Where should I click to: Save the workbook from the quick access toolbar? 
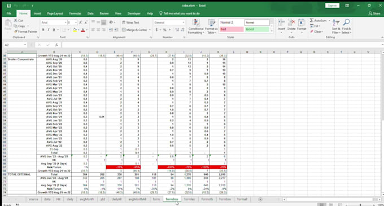point(8,6)
